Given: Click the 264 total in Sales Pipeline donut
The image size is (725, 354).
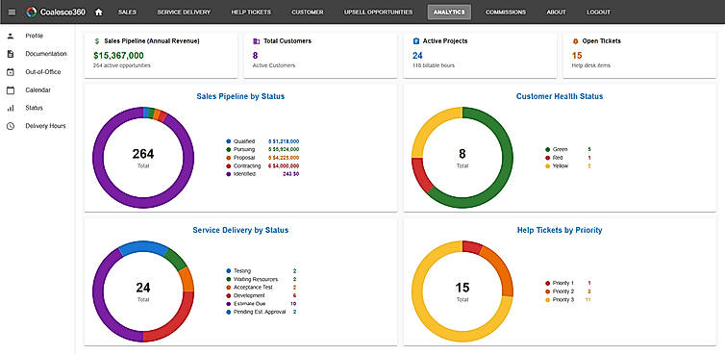Looking at the screenshot, I should [x=143, y=154].
